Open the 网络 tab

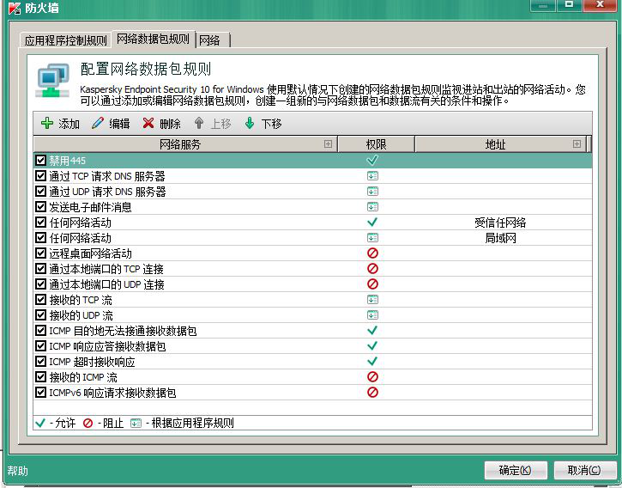(x=209, y=40)
